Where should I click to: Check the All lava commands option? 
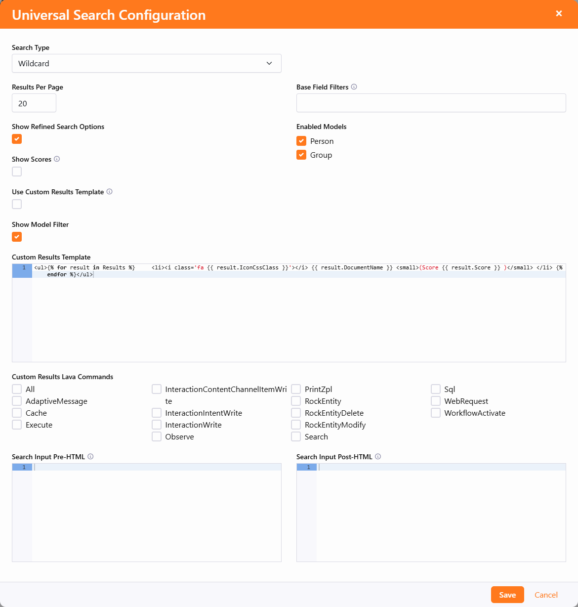point(16,389)
